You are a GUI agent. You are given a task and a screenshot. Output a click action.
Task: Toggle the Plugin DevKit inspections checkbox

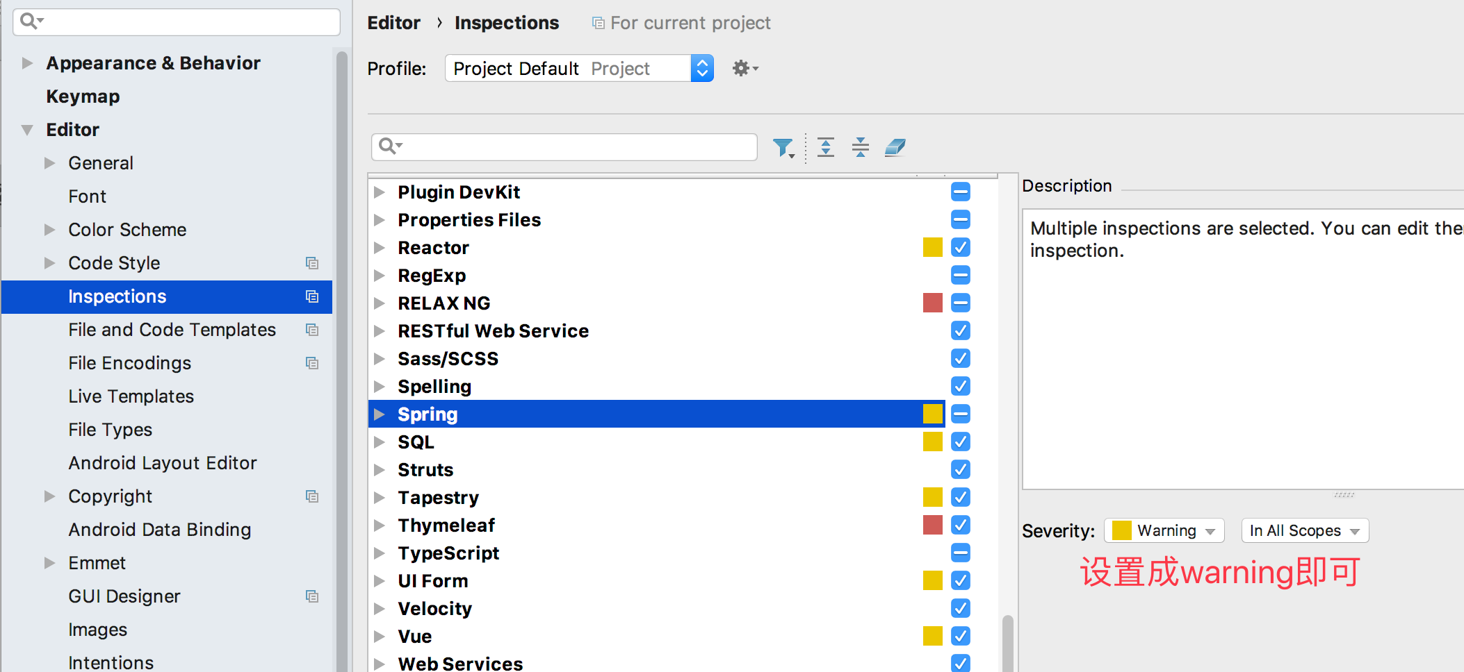point(961,192)
